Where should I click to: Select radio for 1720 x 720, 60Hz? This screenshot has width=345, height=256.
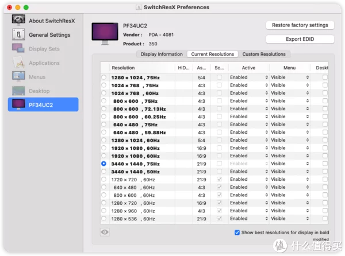pos(103,180)
